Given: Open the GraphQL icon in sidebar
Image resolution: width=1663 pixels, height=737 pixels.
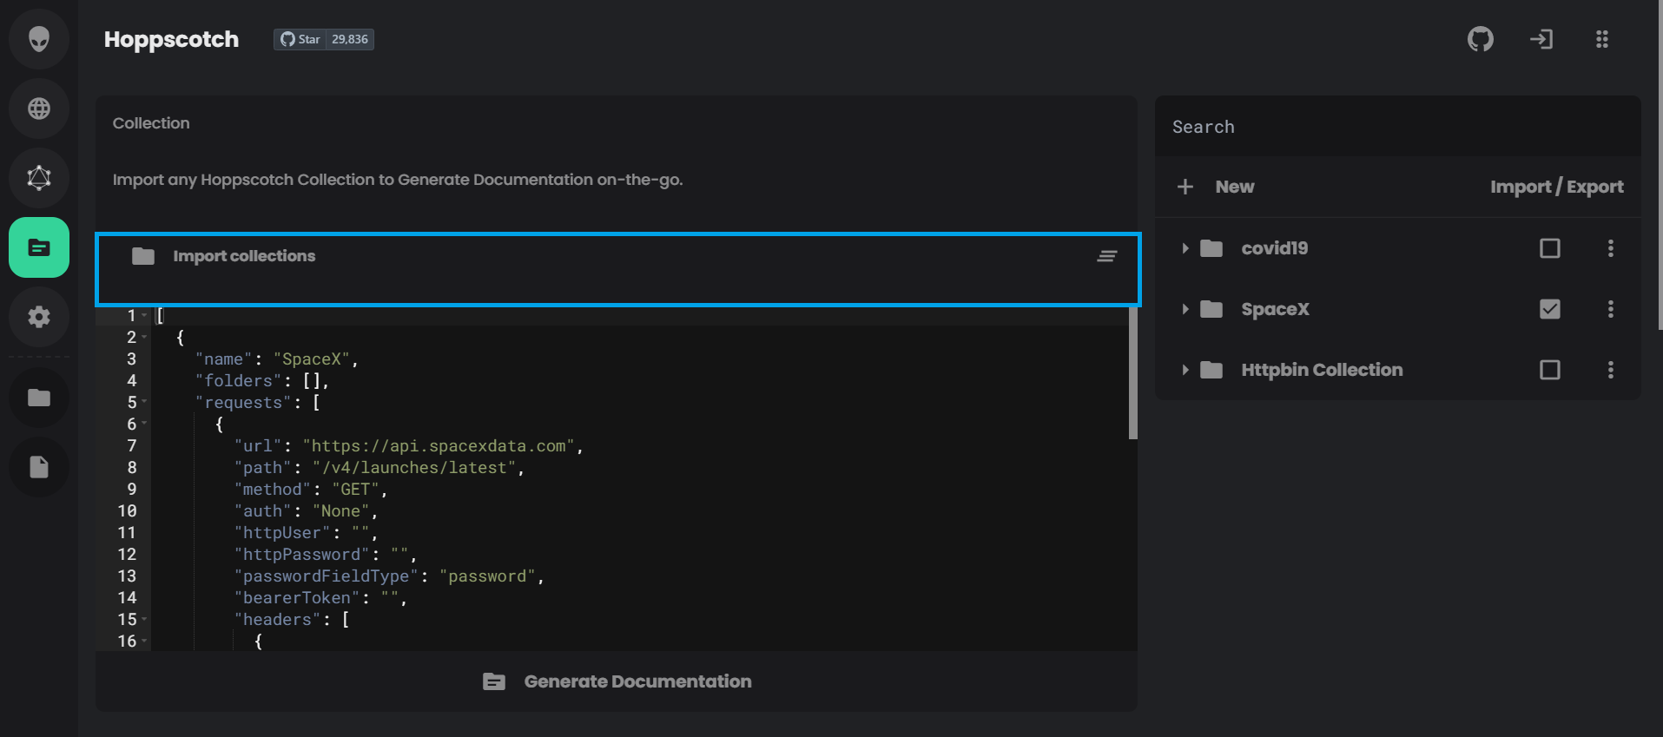Looking at the screenshot, I should coord(39,178).
